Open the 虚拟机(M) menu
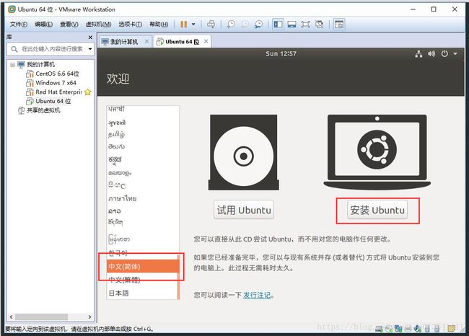 pyautogui.click(x=98, y=25)
